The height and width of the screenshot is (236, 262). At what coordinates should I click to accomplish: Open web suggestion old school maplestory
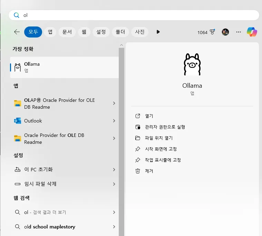(50, 227)
